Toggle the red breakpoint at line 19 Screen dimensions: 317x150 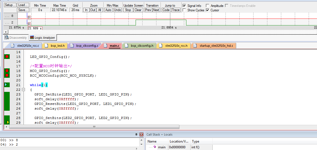click(x=7, y=75)
